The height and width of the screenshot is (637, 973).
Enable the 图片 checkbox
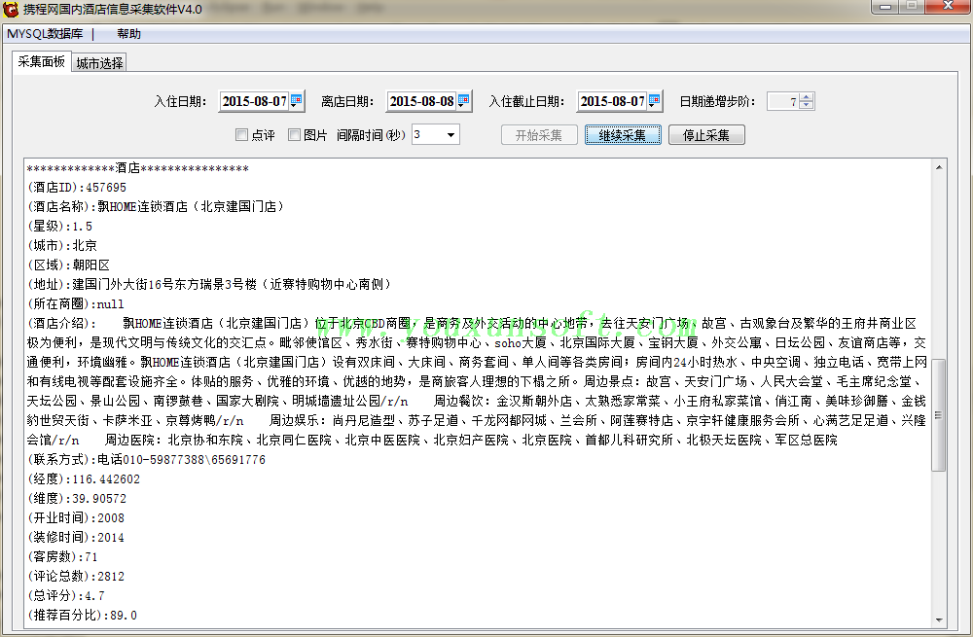pyautogui.click(x=295, y=134)
